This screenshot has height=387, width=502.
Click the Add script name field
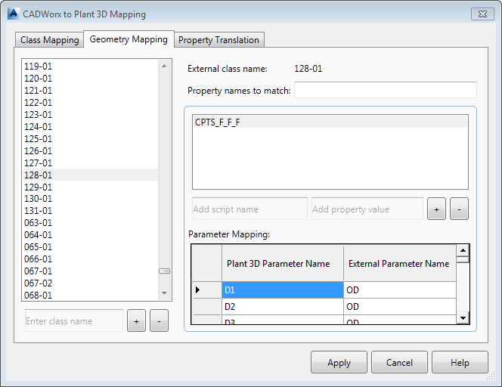249,209
